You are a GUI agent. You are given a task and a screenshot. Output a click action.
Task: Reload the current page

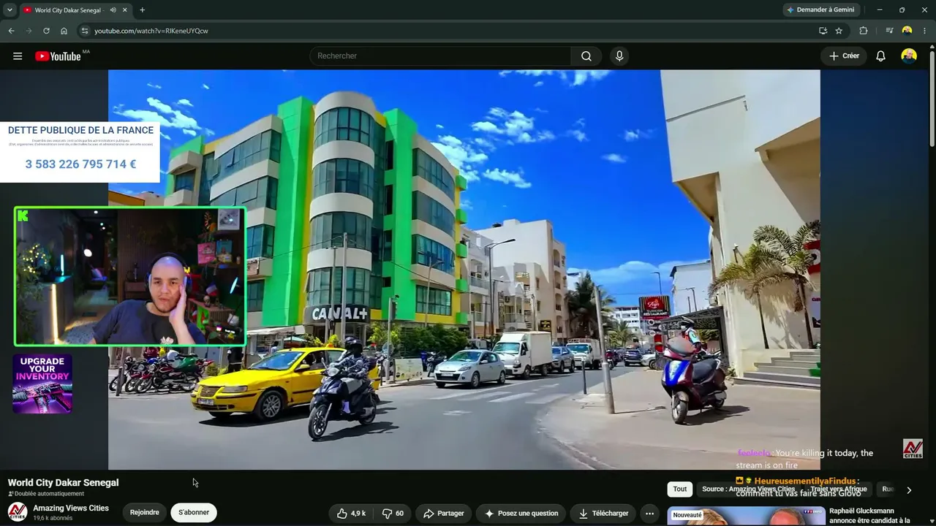pos(46,31)
